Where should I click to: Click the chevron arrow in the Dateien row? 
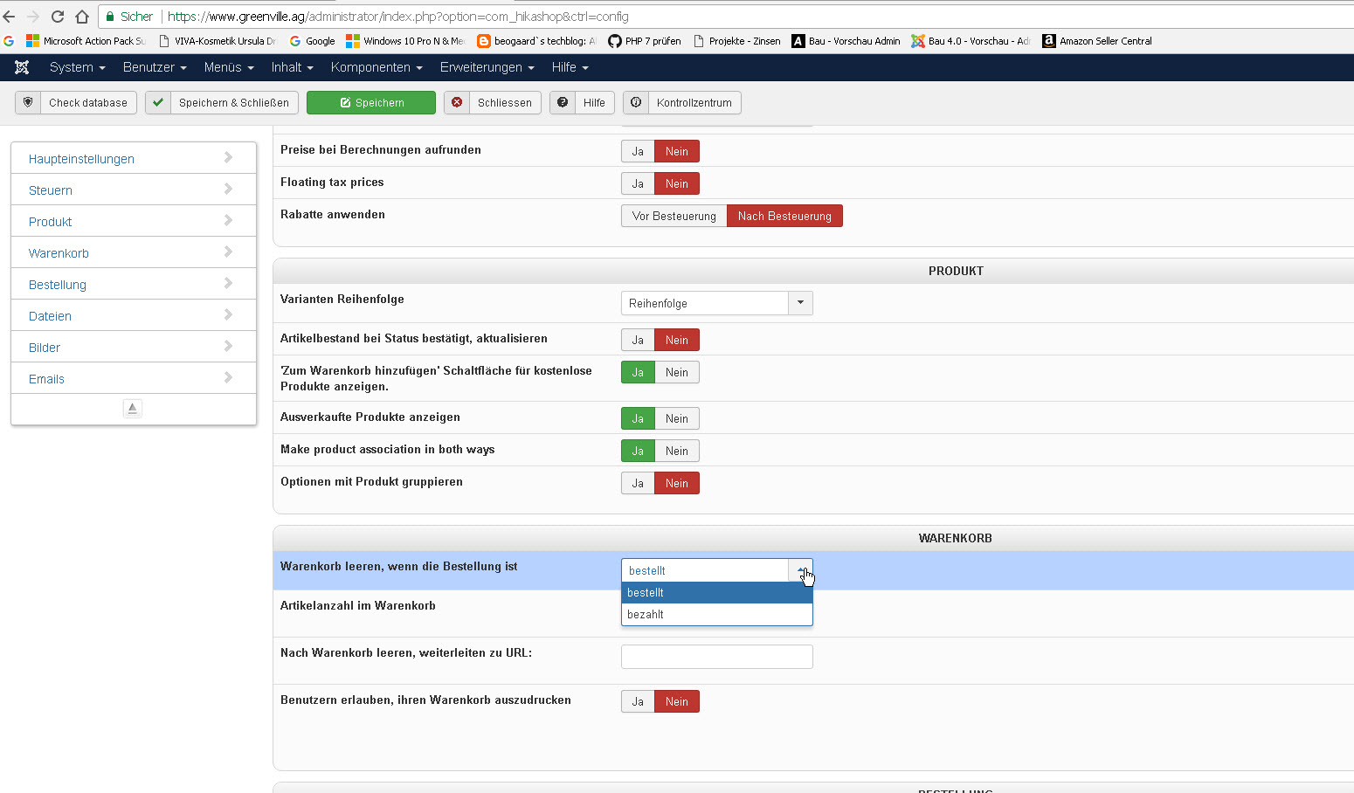coord(228,314)
